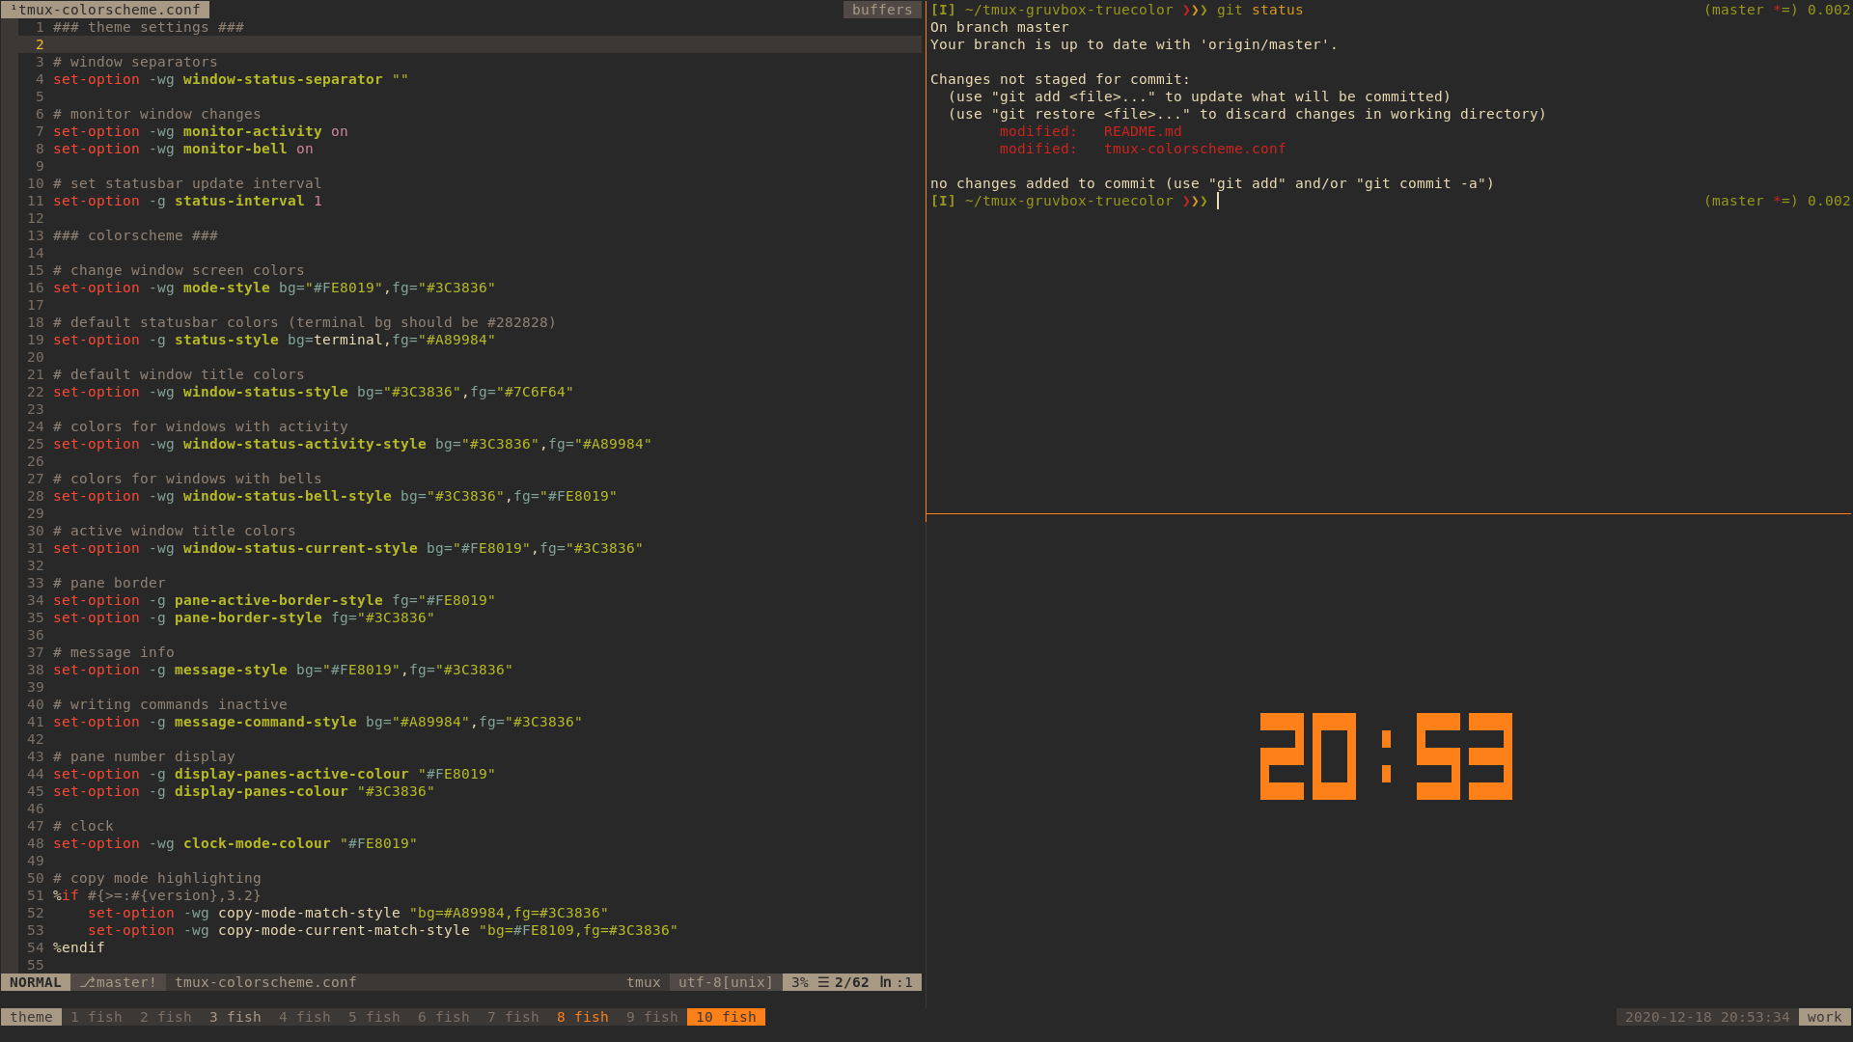Click the utf-8[unix] encoding segment
1853x1042 pixels.
click(x=726, y=982)
